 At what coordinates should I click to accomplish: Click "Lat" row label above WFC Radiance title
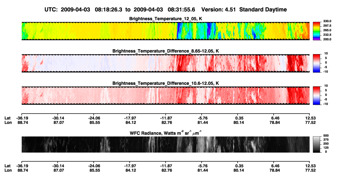(8, 118)
